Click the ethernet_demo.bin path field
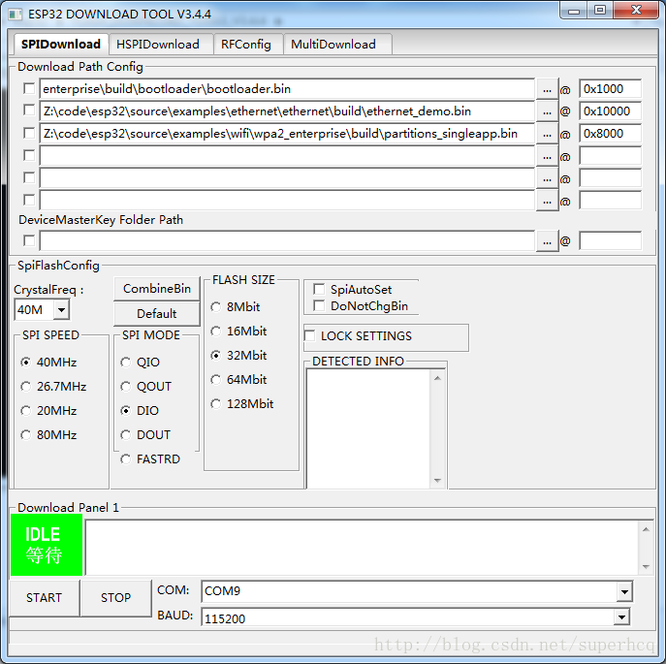 point(287,111)
